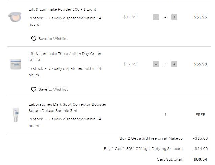The image size is (215, 165).
Task: Select the powder quantity value 4
Action: [x=165, y=17]
